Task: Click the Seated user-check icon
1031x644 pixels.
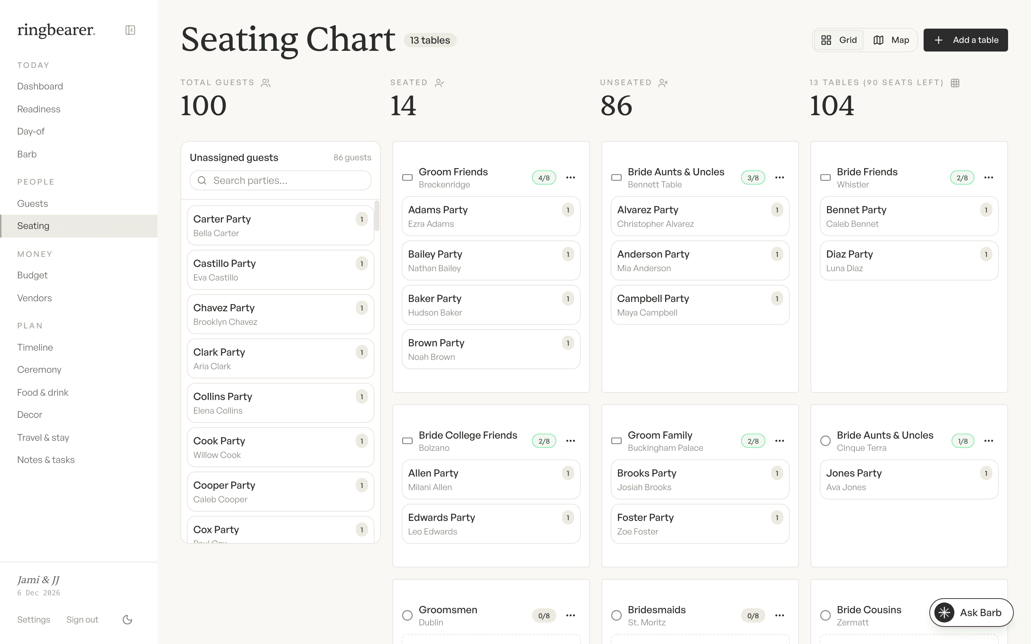Action: tap(440, 83)
